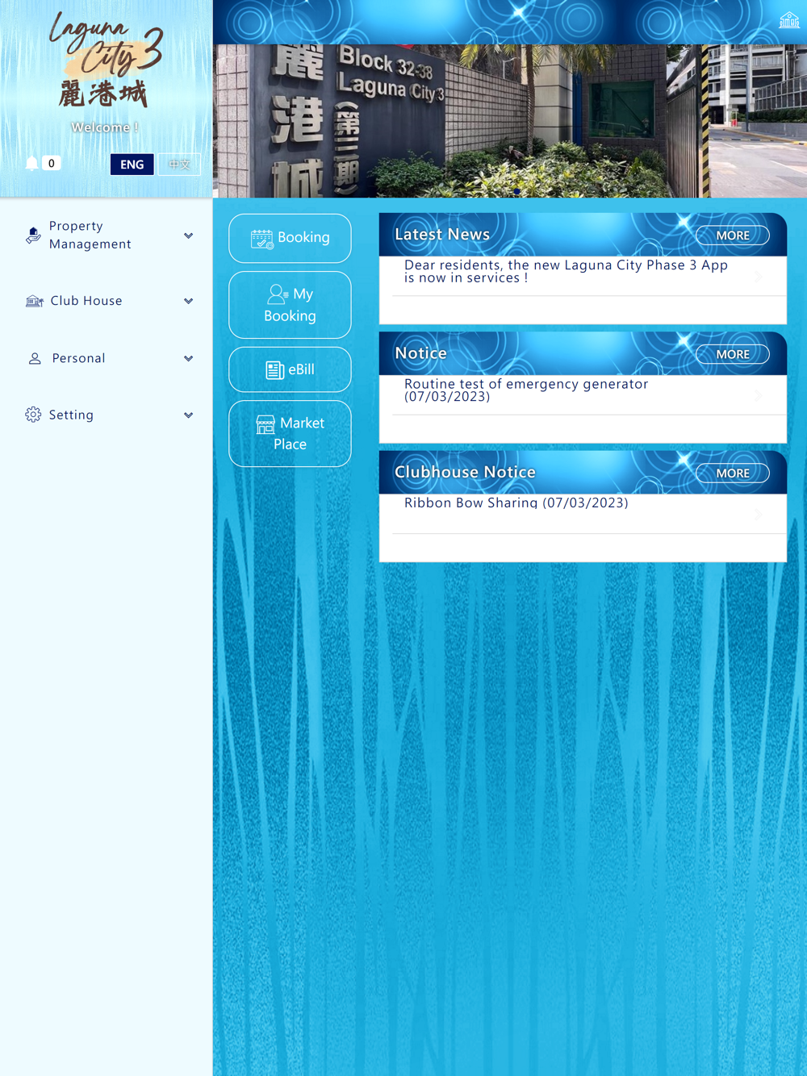
Task: Select the Property Management menu label
Action: tap(90, 235)
